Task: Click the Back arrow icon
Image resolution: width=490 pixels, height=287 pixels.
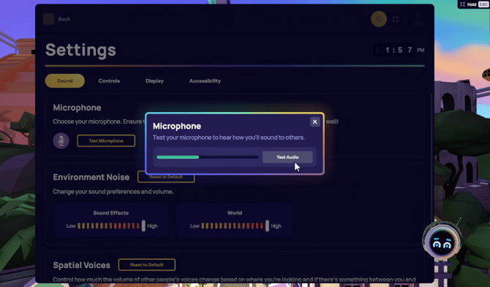Action: tap(49, 19)
